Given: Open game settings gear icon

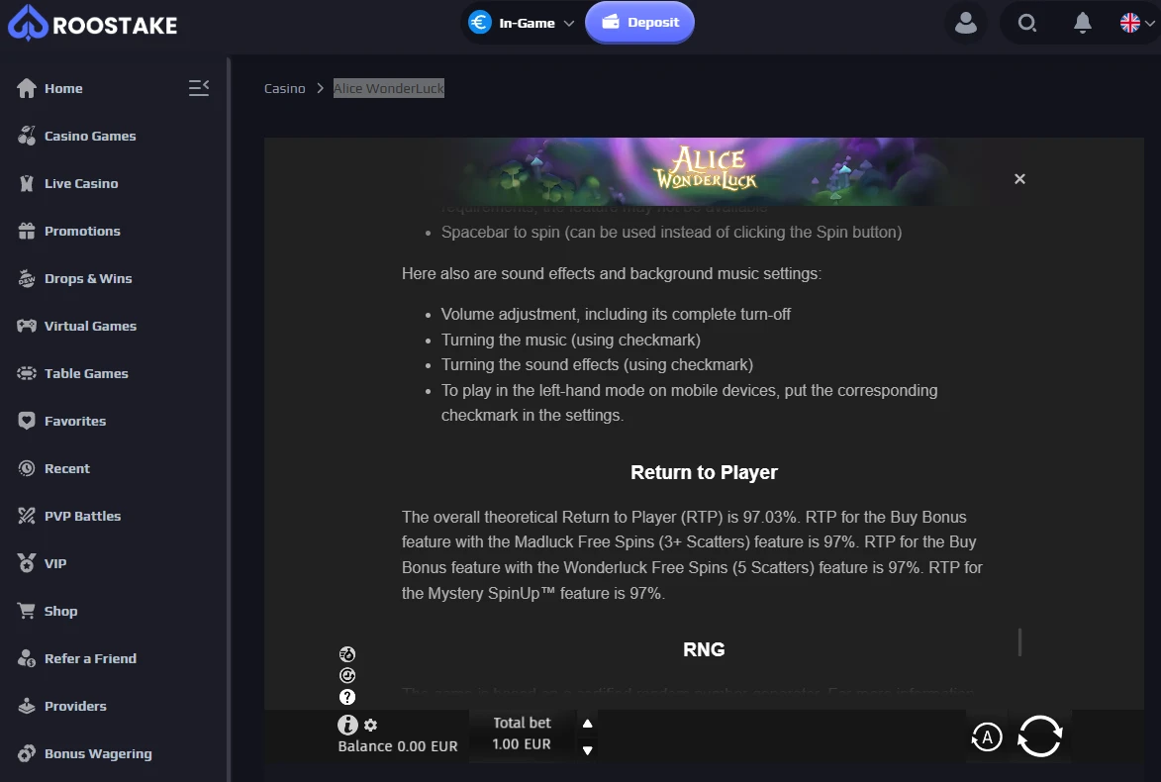Looking at the screenshot, I should pyautogui.click(x=371, y=725).
